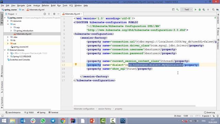Open the Build menu

(x=53, y=6)
